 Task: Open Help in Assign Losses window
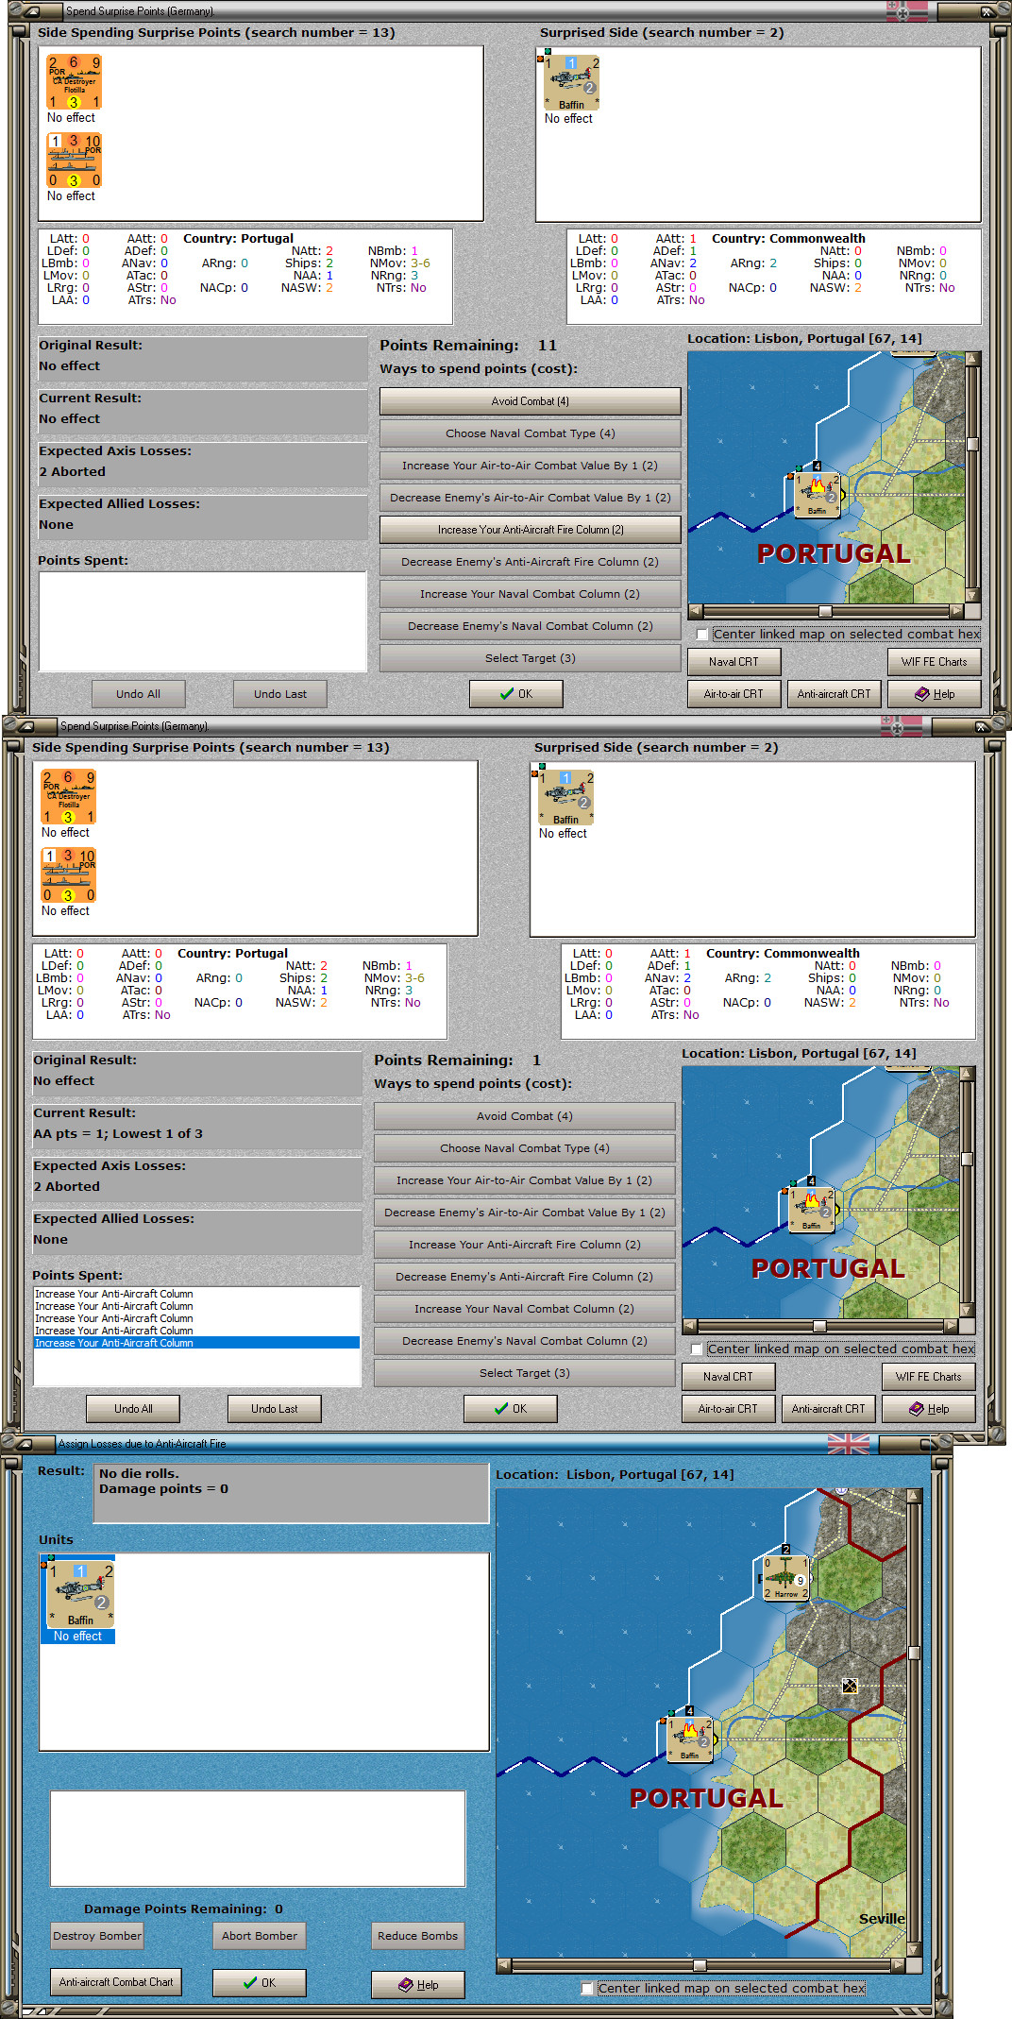pyautogui.click(x=417, y=1985)
